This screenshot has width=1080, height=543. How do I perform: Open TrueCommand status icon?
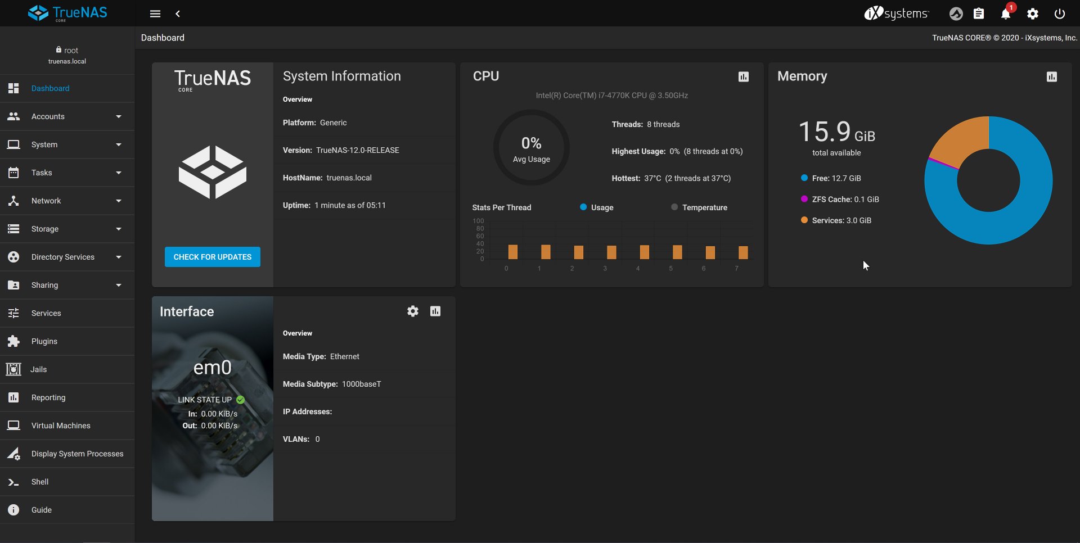tap(956, 13)
